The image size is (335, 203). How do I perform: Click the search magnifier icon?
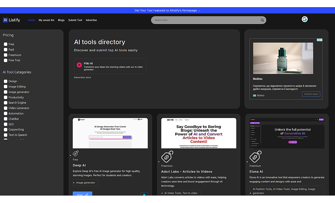[x=262, y=20]
